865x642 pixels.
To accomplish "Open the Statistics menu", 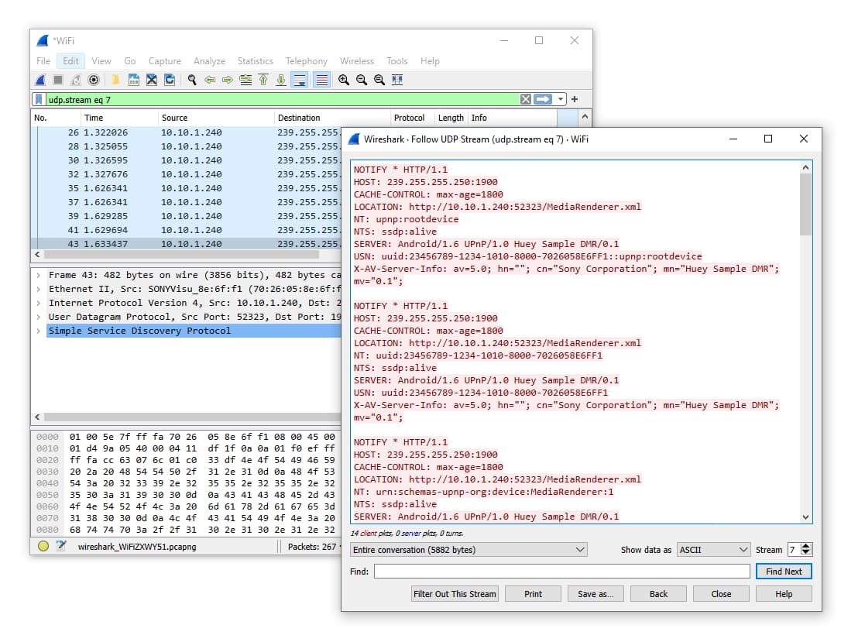I will point(255,61).
